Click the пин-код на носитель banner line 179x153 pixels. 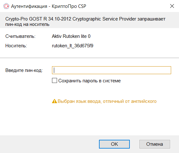coord(27,25)
